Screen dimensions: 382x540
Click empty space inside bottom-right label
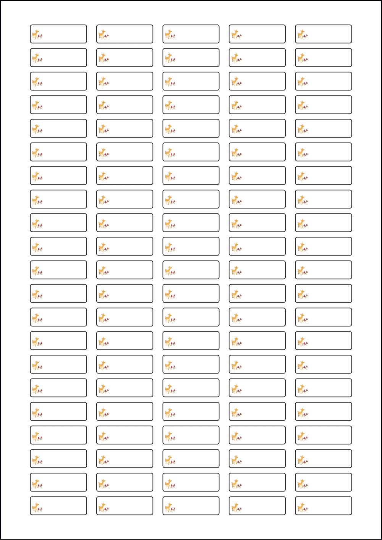[329, 506]
